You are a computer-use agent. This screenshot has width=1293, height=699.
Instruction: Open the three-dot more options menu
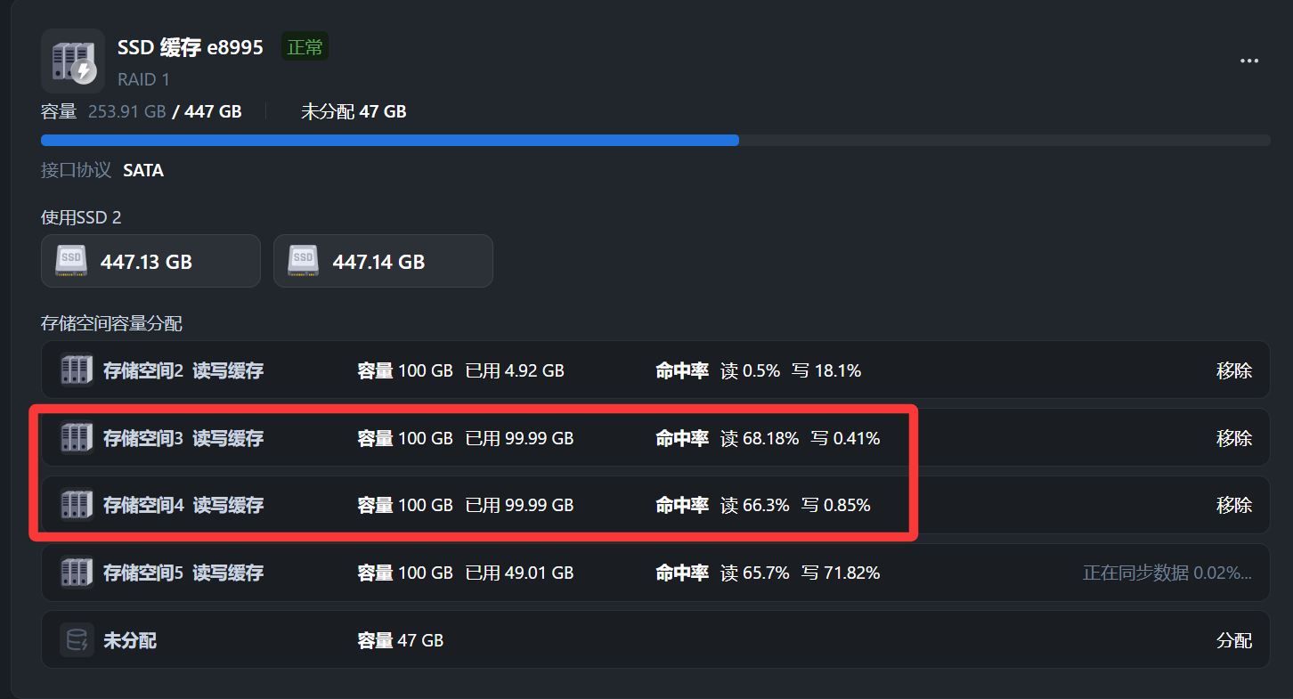1249,61
